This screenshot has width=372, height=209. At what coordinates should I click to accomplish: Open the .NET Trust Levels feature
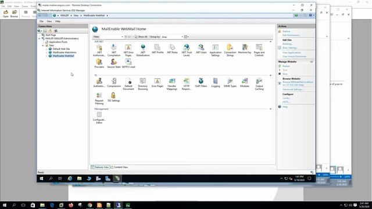click(x=187, y=50)
